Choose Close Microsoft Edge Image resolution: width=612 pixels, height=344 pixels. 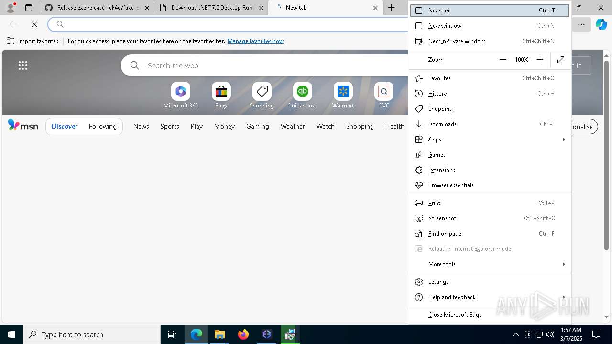(490, 315)
